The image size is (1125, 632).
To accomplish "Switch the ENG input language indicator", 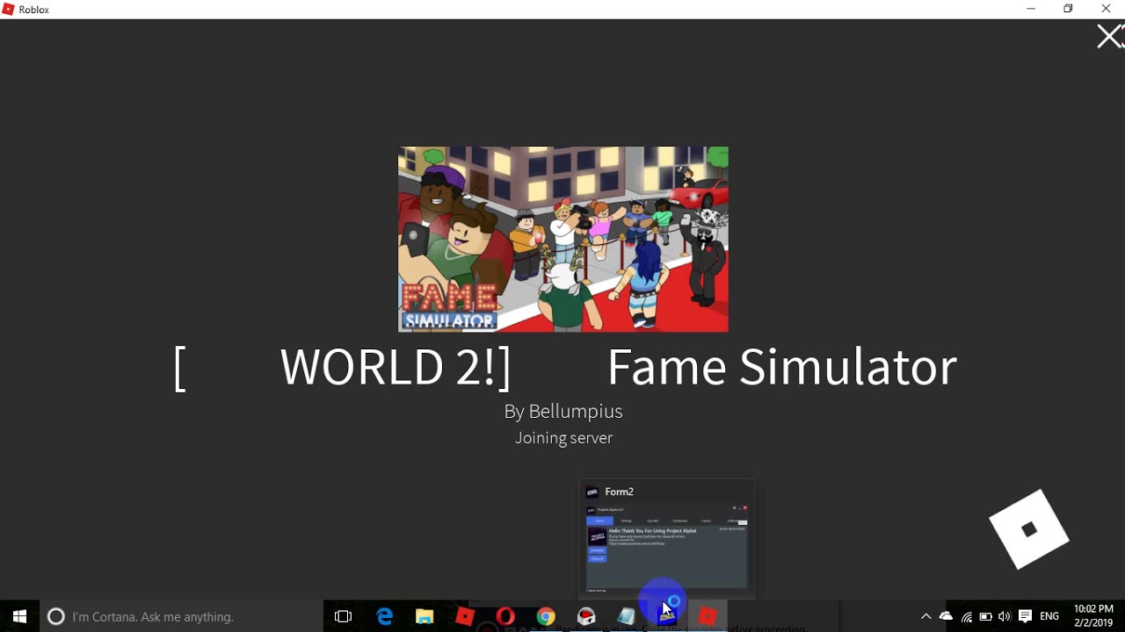I will click(x=1049, y=616).
